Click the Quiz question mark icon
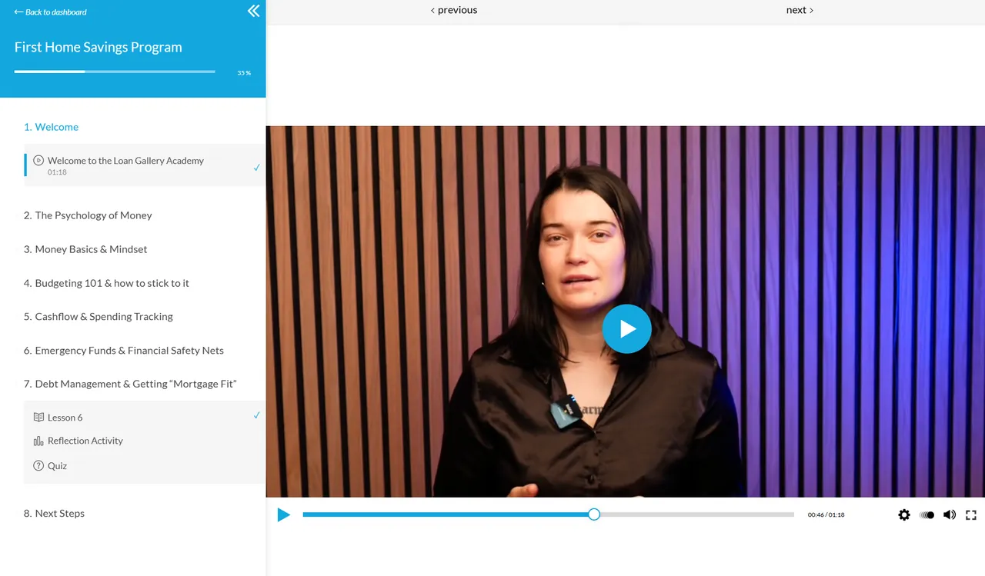The width and height of the screenshot is (985, 576). click(x=38, y=465)
